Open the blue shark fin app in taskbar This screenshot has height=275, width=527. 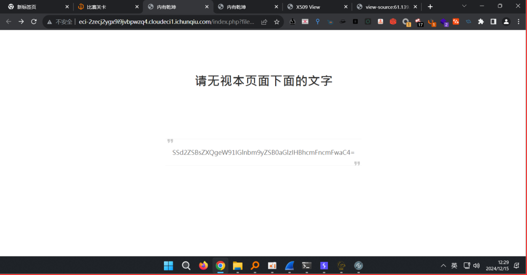[x=289, y=266]
